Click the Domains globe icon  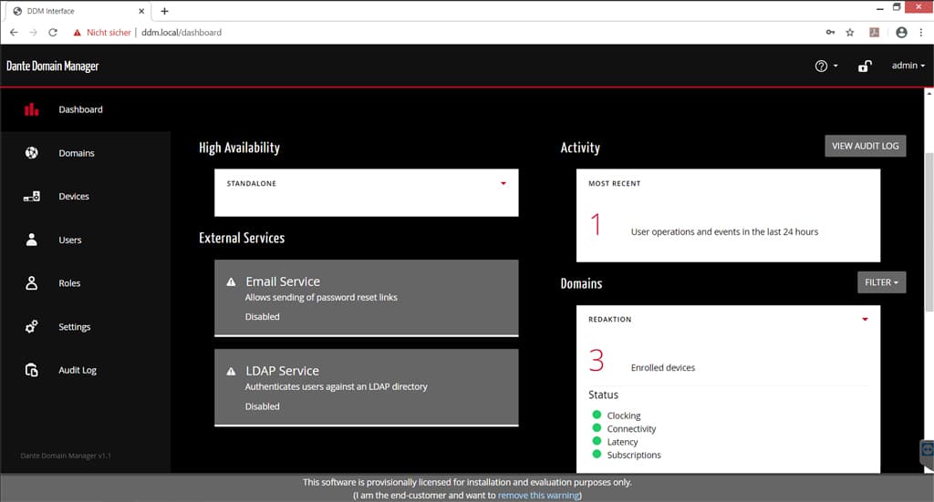tap(32, 153)
